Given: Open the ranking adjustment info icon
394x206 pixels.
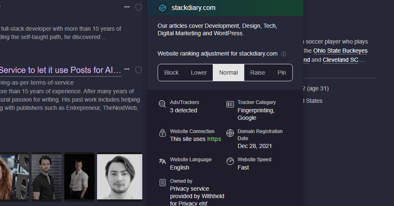Looking at the screenshot, I should [283, 54].
